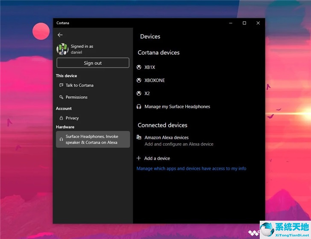Click the Xbox icon next to XBOXONE

click(x=139, y=81)
